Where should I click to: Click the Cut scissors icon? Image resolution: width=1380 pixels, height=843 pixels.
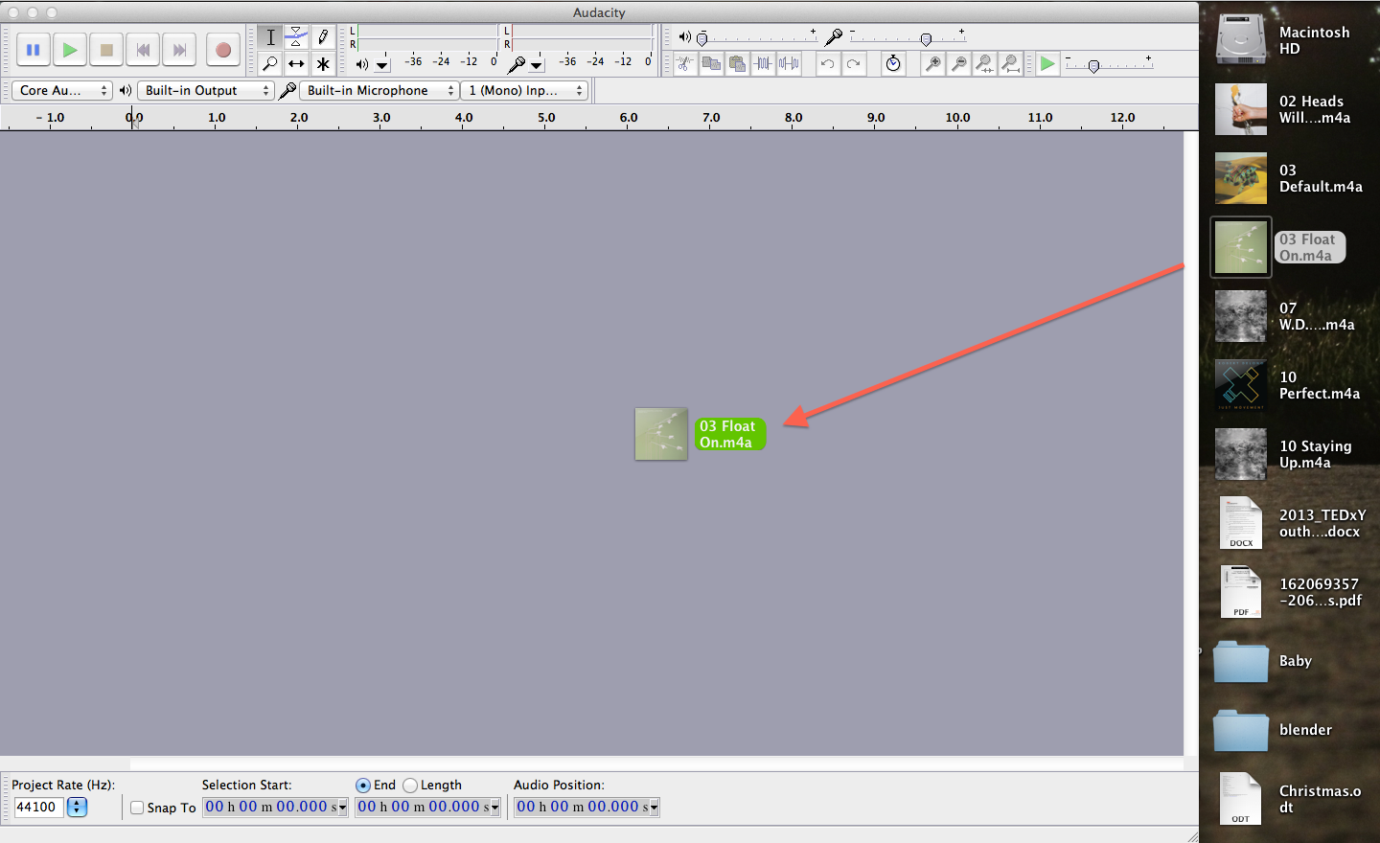point(685,64)
